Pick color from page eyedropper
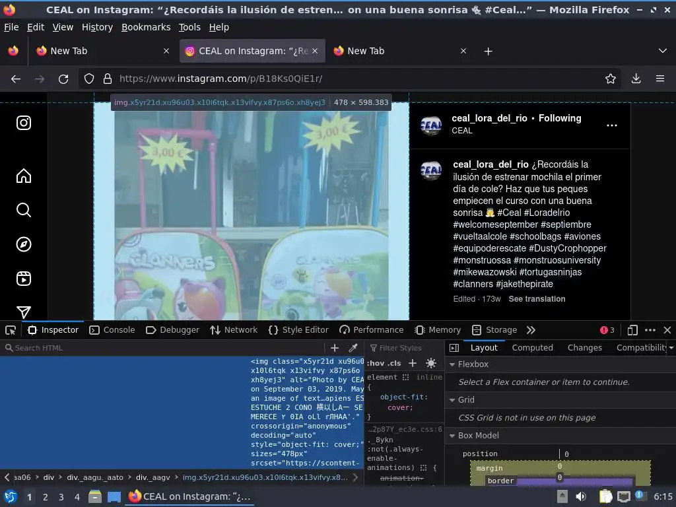Screen dimensions: 676x507 coord(353,348)
